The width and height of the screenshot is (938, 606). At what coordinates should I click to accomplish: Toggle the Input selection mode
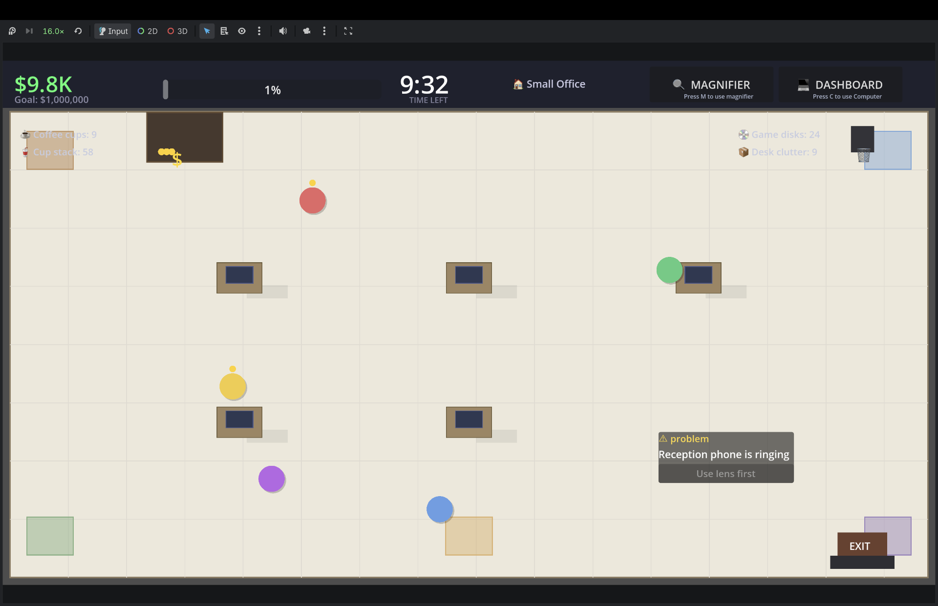(113, 31)
